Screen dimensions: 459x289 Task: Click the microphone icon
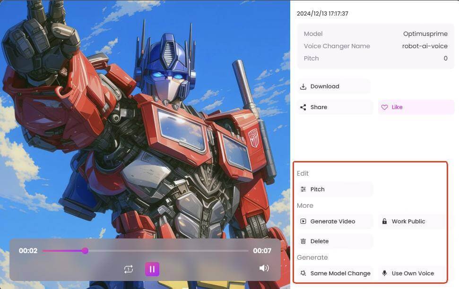pos(384,273)
